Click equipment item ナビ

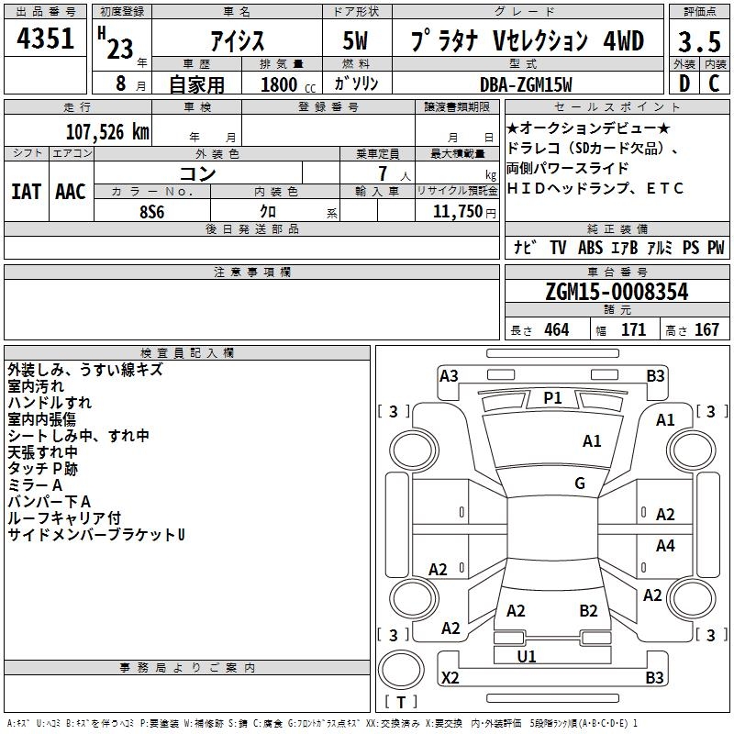tap(525, 247)
